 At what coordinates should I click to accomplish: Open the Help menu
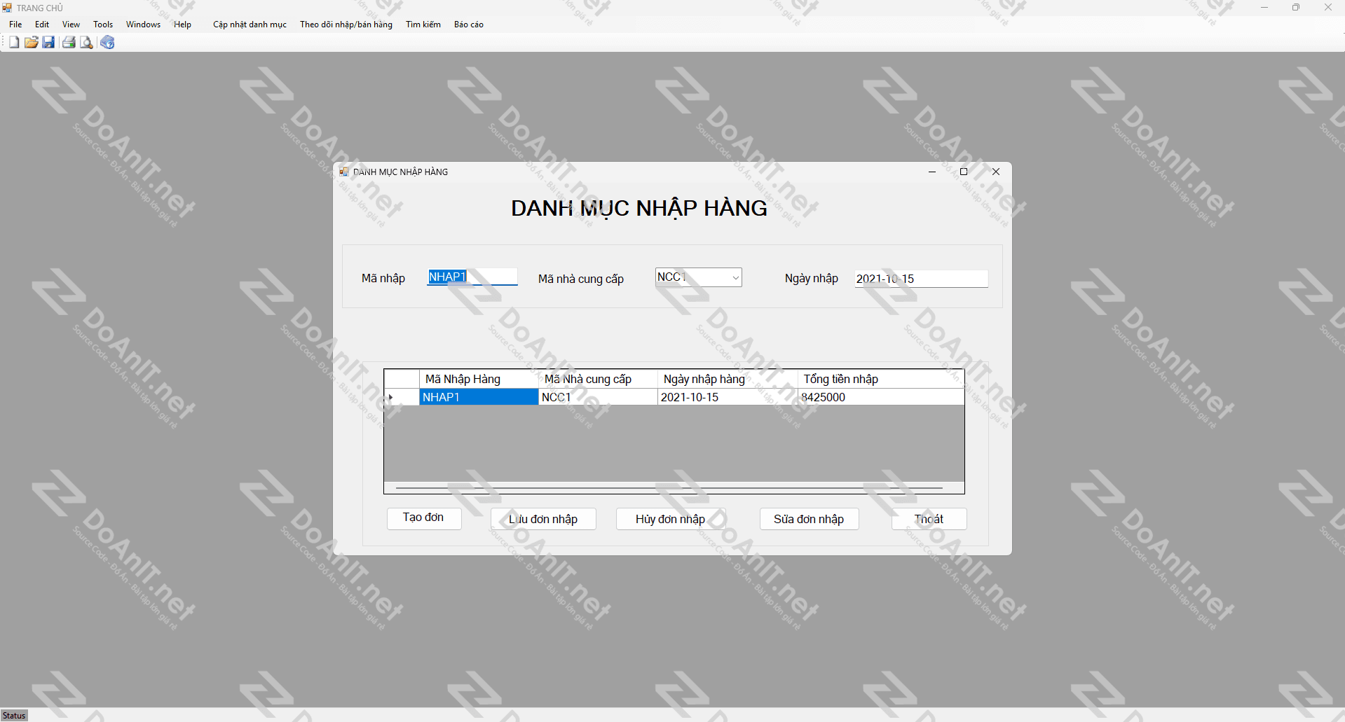182,25
